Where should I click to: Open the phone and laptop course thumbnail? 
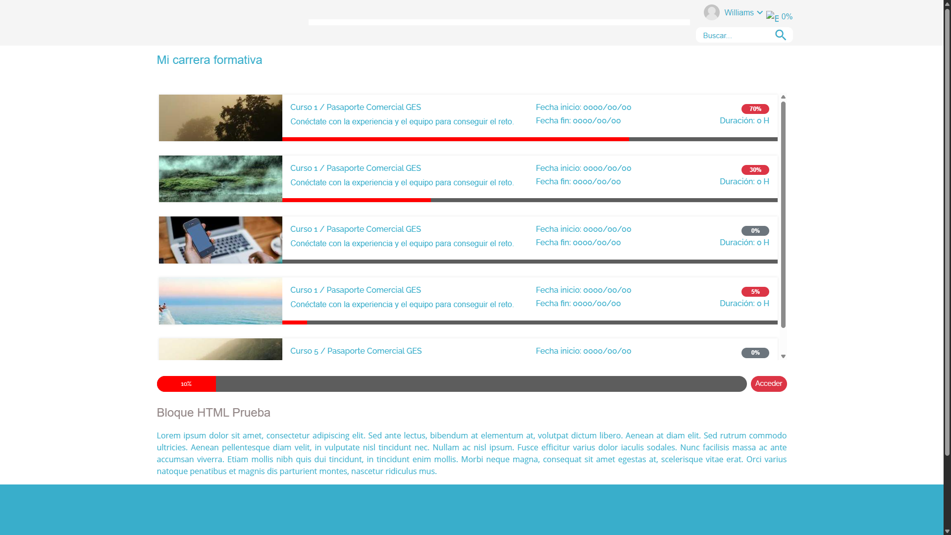point(220,240)
